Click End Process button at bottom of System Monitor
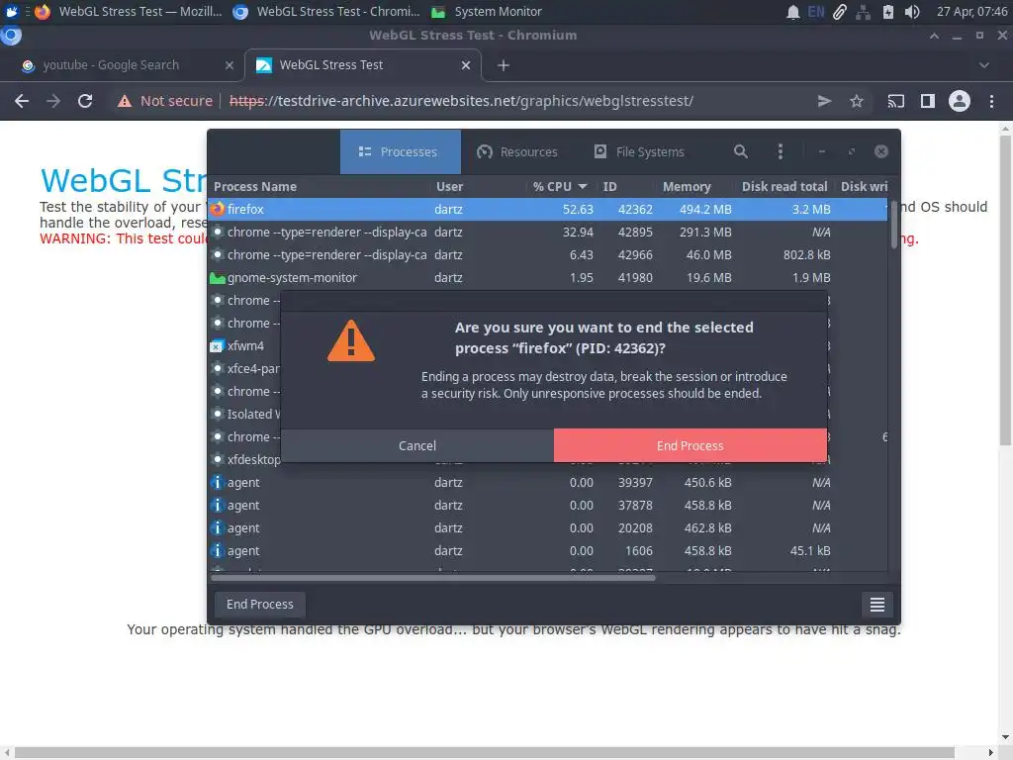 point(260,605)
